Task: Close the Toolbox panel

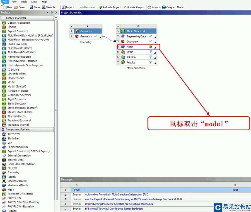Action: pyautogui.click(x=56, y=13)
